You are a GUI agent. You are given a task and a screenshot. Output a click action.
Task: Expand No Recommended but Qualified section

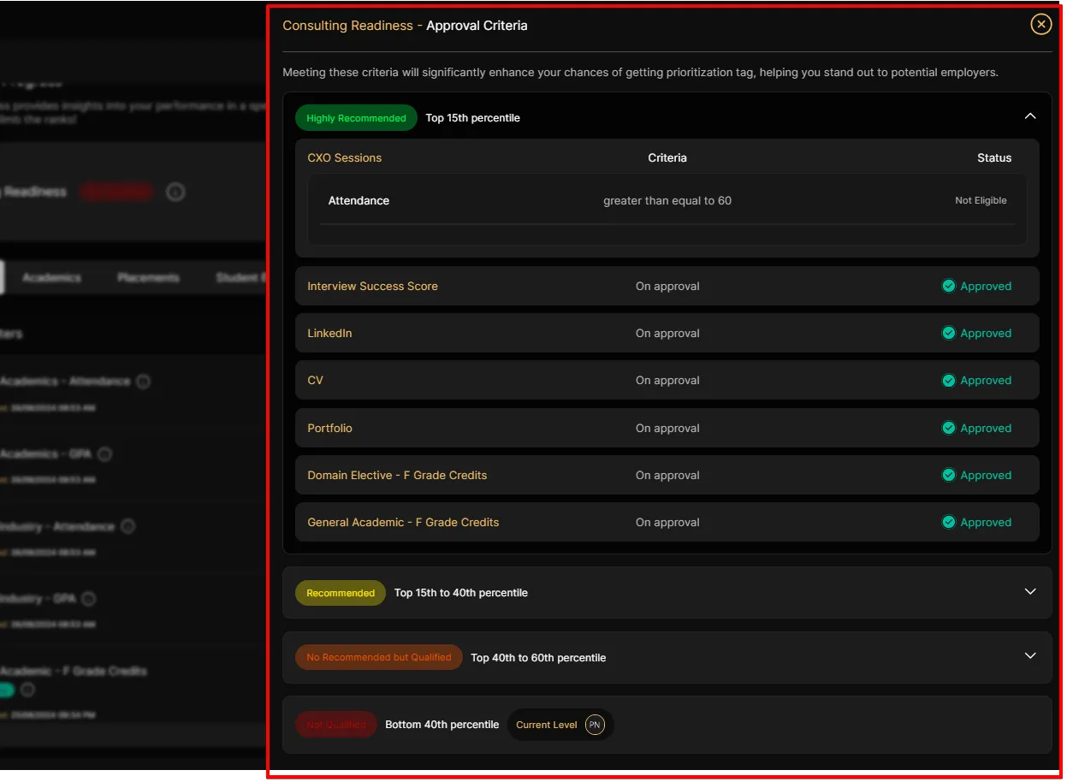pyautogui.click(x=1030, y=656)
